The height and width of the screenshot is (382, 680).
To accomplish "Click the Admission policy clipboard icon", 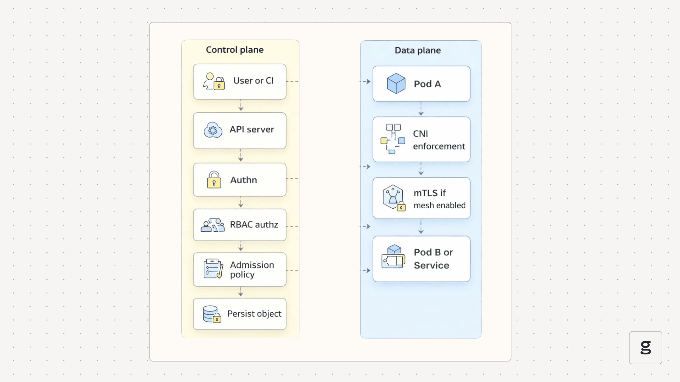I will [213, 269].
